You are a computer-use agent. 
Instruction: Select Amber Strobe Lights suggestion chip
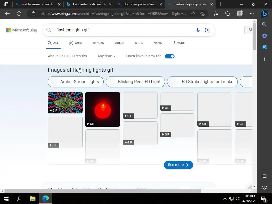(76, 82)
